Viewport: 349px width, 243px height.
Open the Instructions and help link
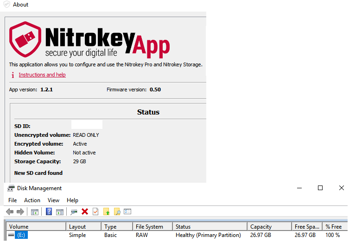point(42,75)
